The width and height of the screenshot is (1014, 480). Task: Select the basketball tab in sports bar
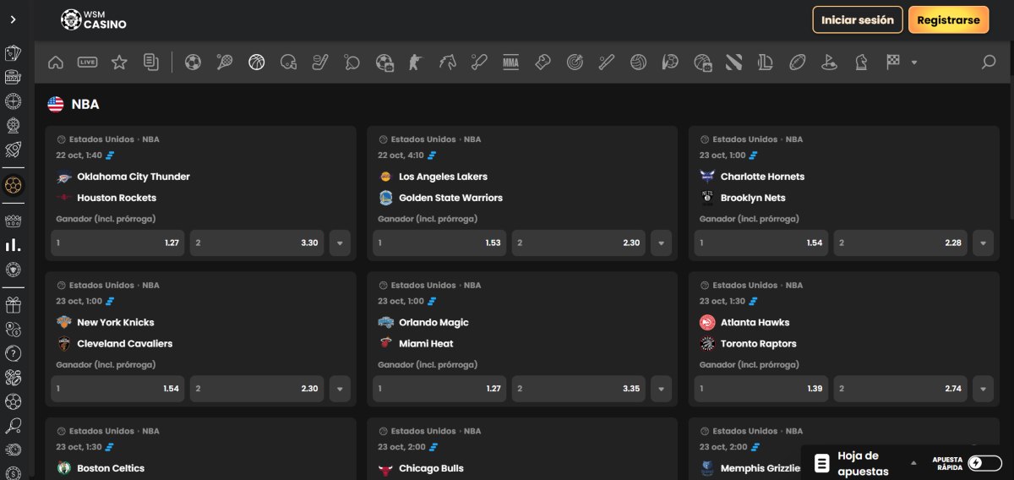pos(256,62)
